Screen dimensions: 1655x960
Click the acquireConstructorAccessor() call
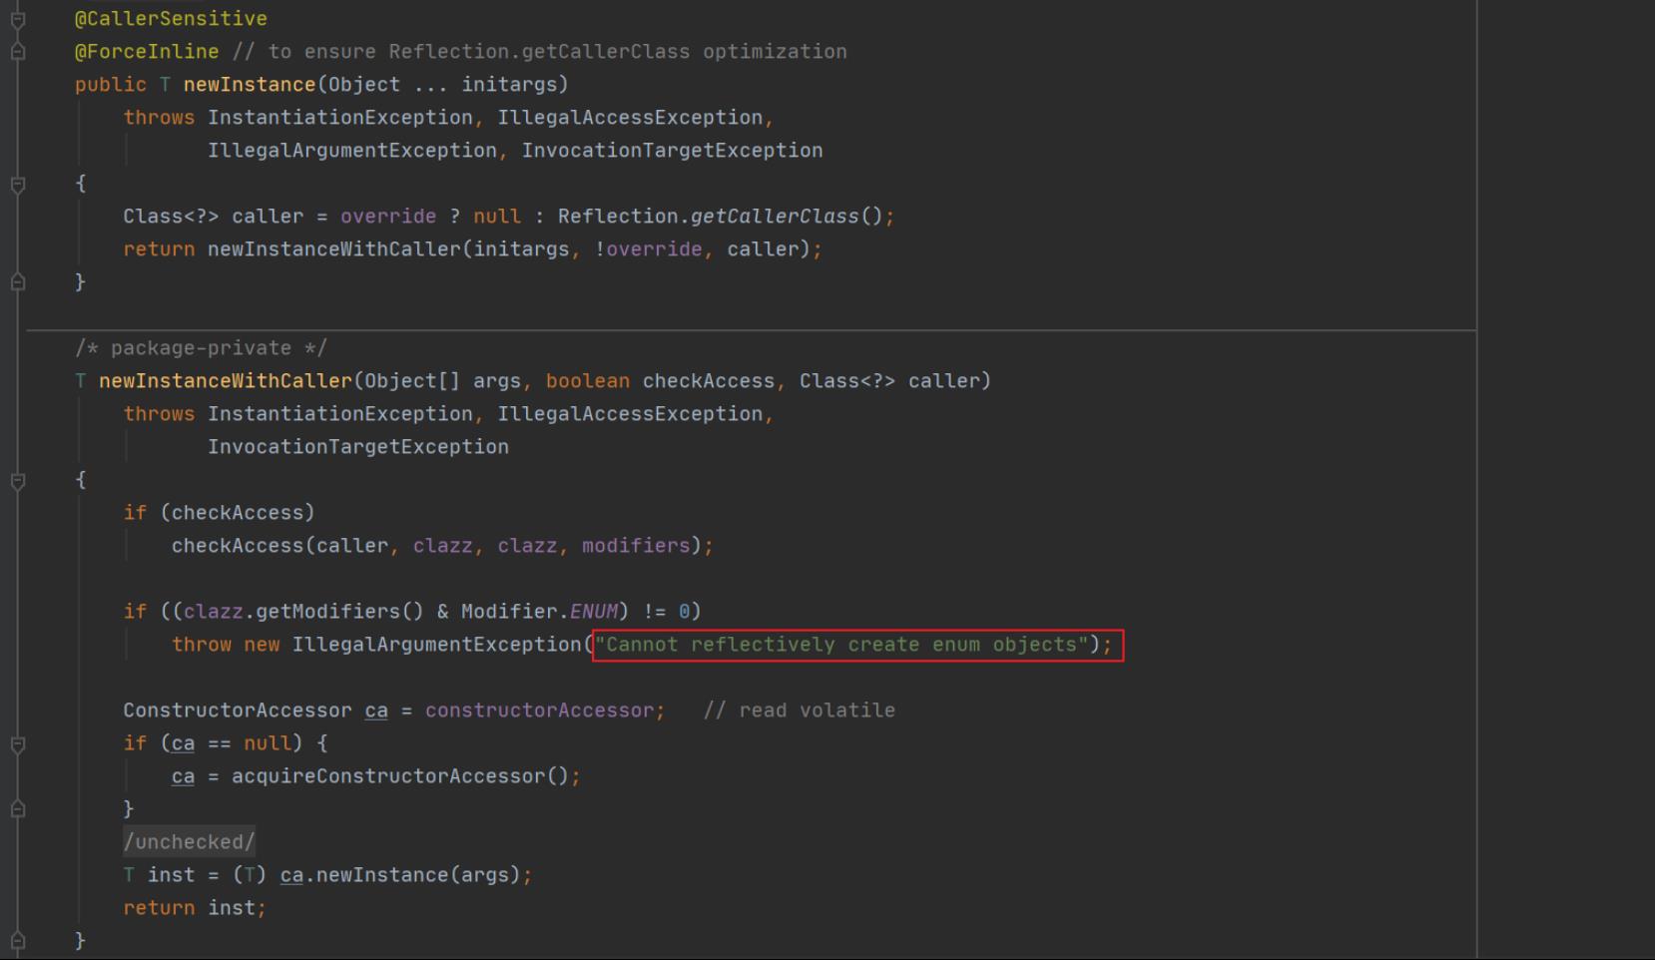tap(400, 776)
